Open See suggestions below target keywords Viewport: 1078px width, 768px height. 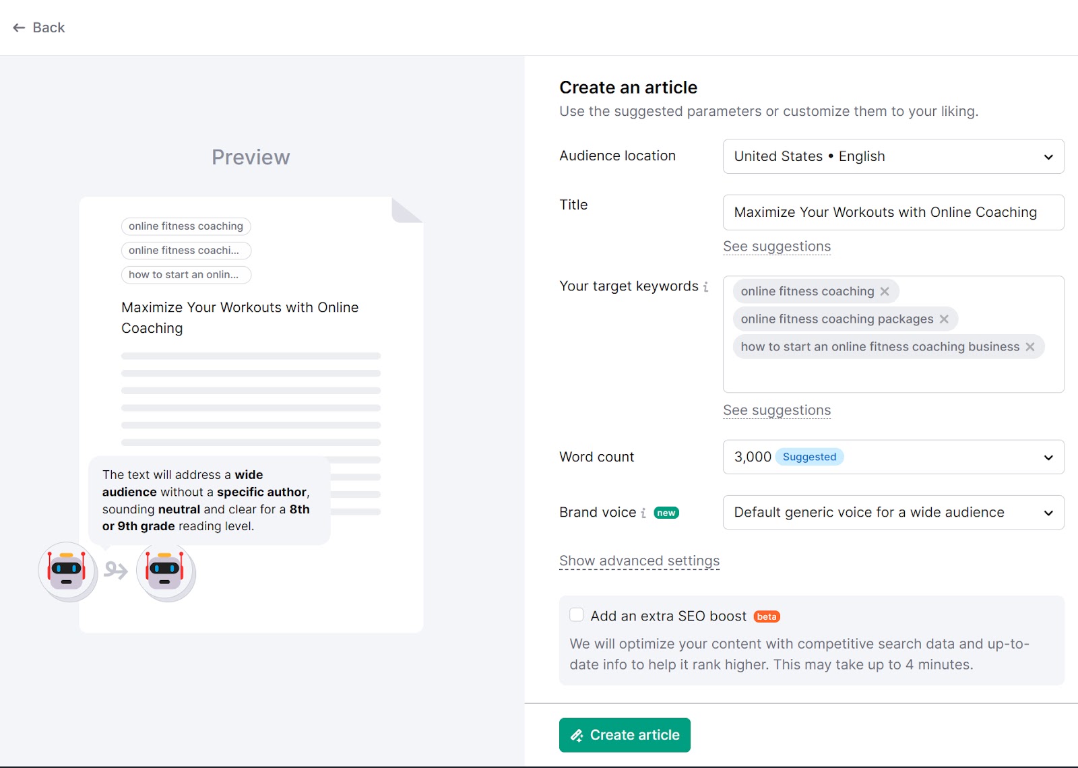776,410
